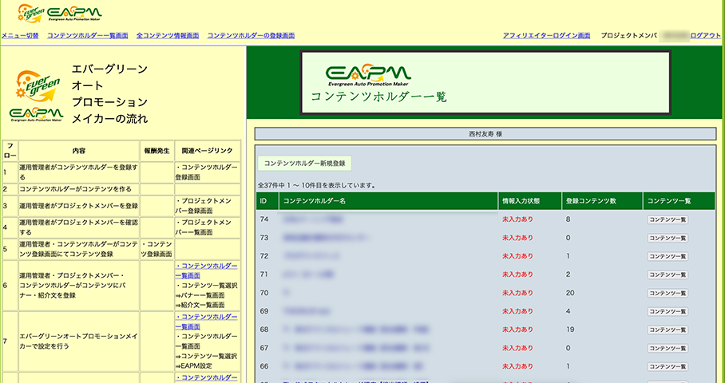The height and width of the screenshot is (383, 725).
Task: Open the アフィリエイターログイン画面 link
Action: coord(547,36)
